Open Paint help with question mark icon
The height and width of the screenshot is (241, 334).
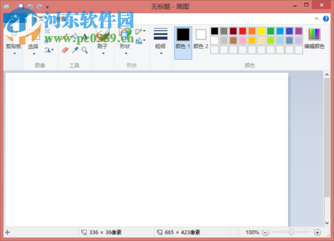pyautogui.click(x=326, y=19)
